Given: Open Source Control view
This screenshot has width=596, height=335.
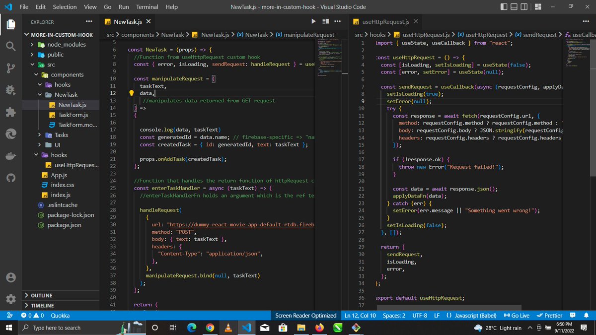Looking at the screenshot, I should click(x=11, y=68).
